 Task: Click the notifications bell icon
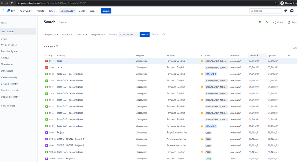tap(285, 11)
